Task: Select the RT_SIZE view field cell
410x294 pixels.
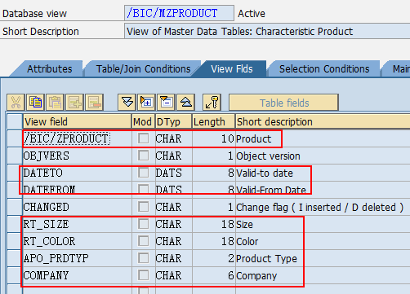Action: (78, 224)
